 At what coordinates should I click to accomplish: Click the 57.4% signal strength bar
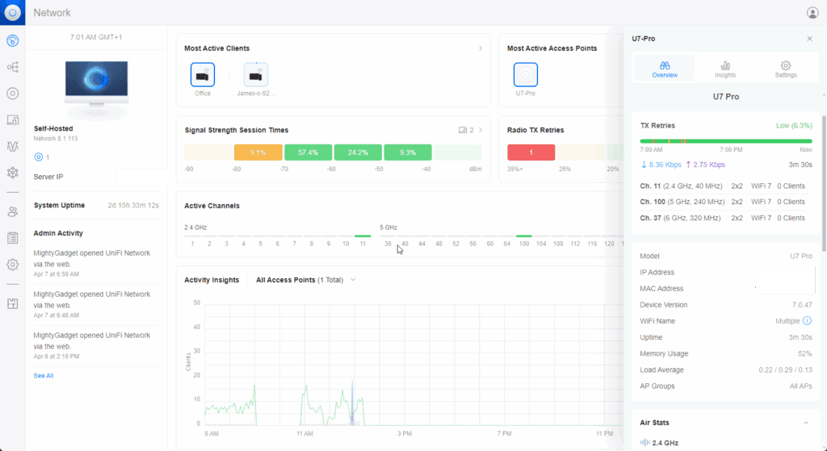click(307, 152)
